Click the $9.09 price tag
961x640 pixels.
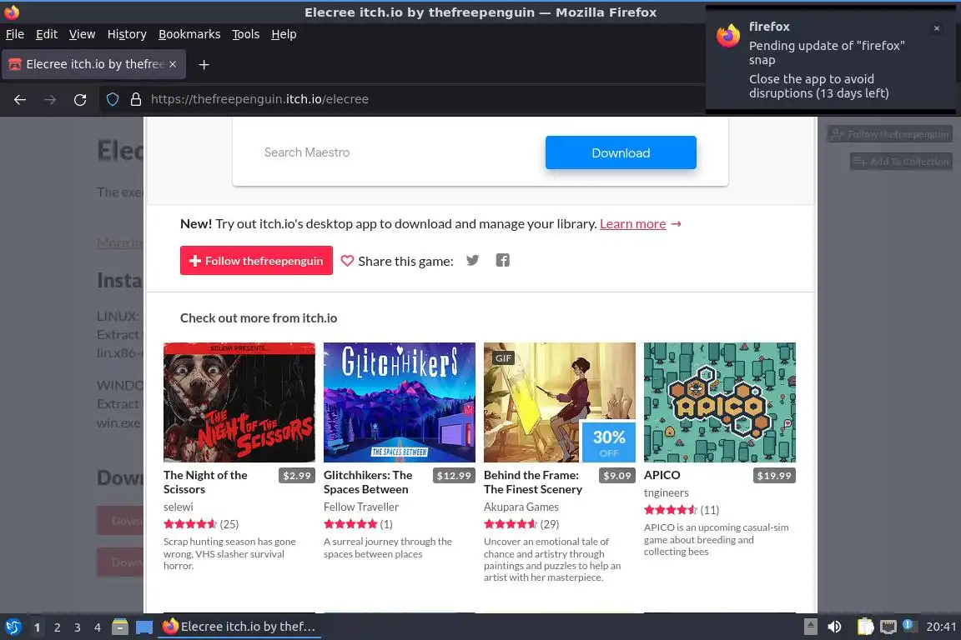click(617, 476)
